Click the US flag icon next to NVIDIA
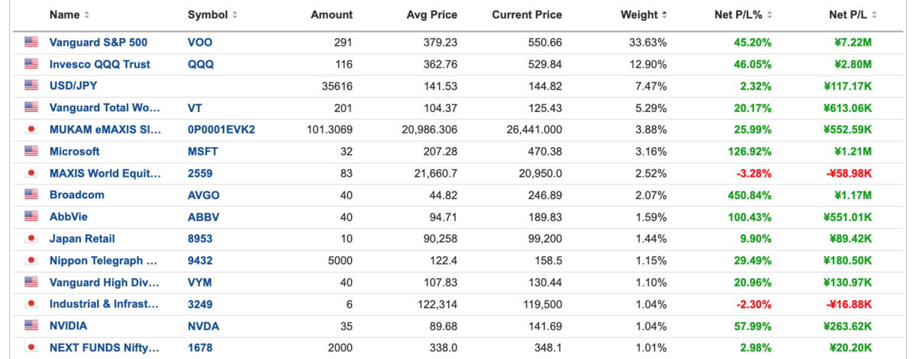The height and width of the screenshot is (359, 916). tap(31, 325)
